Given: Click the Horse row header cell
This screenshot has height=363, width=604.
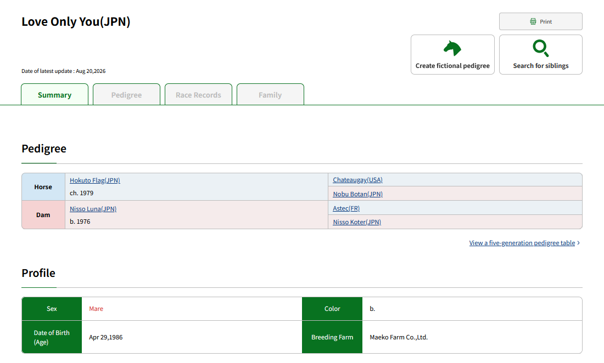Looking at the screenshot, I should pos(43,187).
